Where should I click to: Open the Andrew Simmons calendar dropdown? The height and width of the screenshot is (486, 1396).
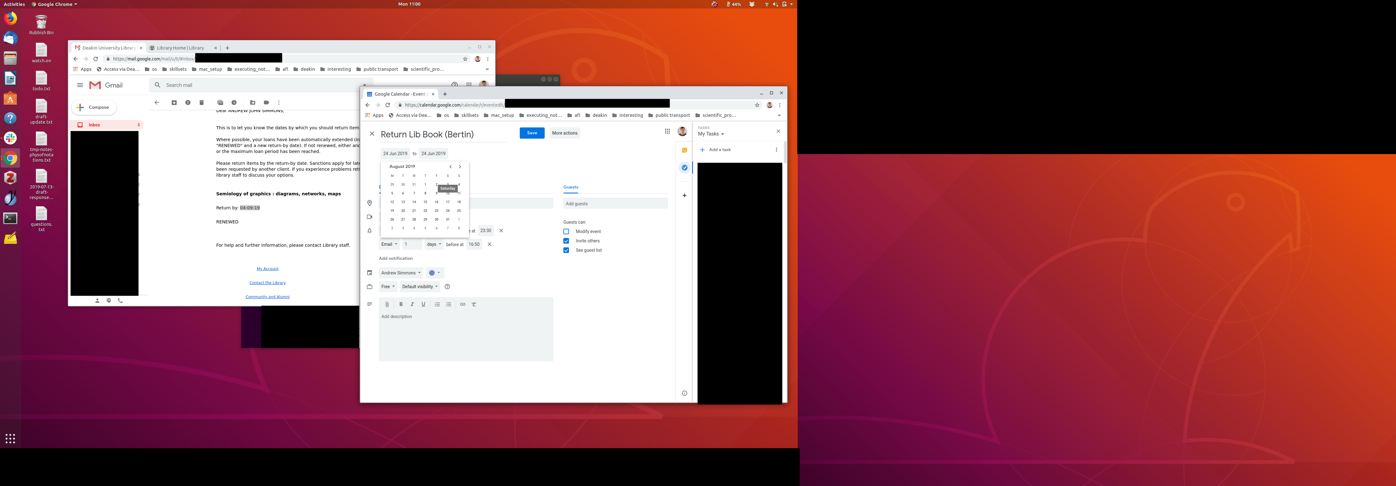click(400, 273)
